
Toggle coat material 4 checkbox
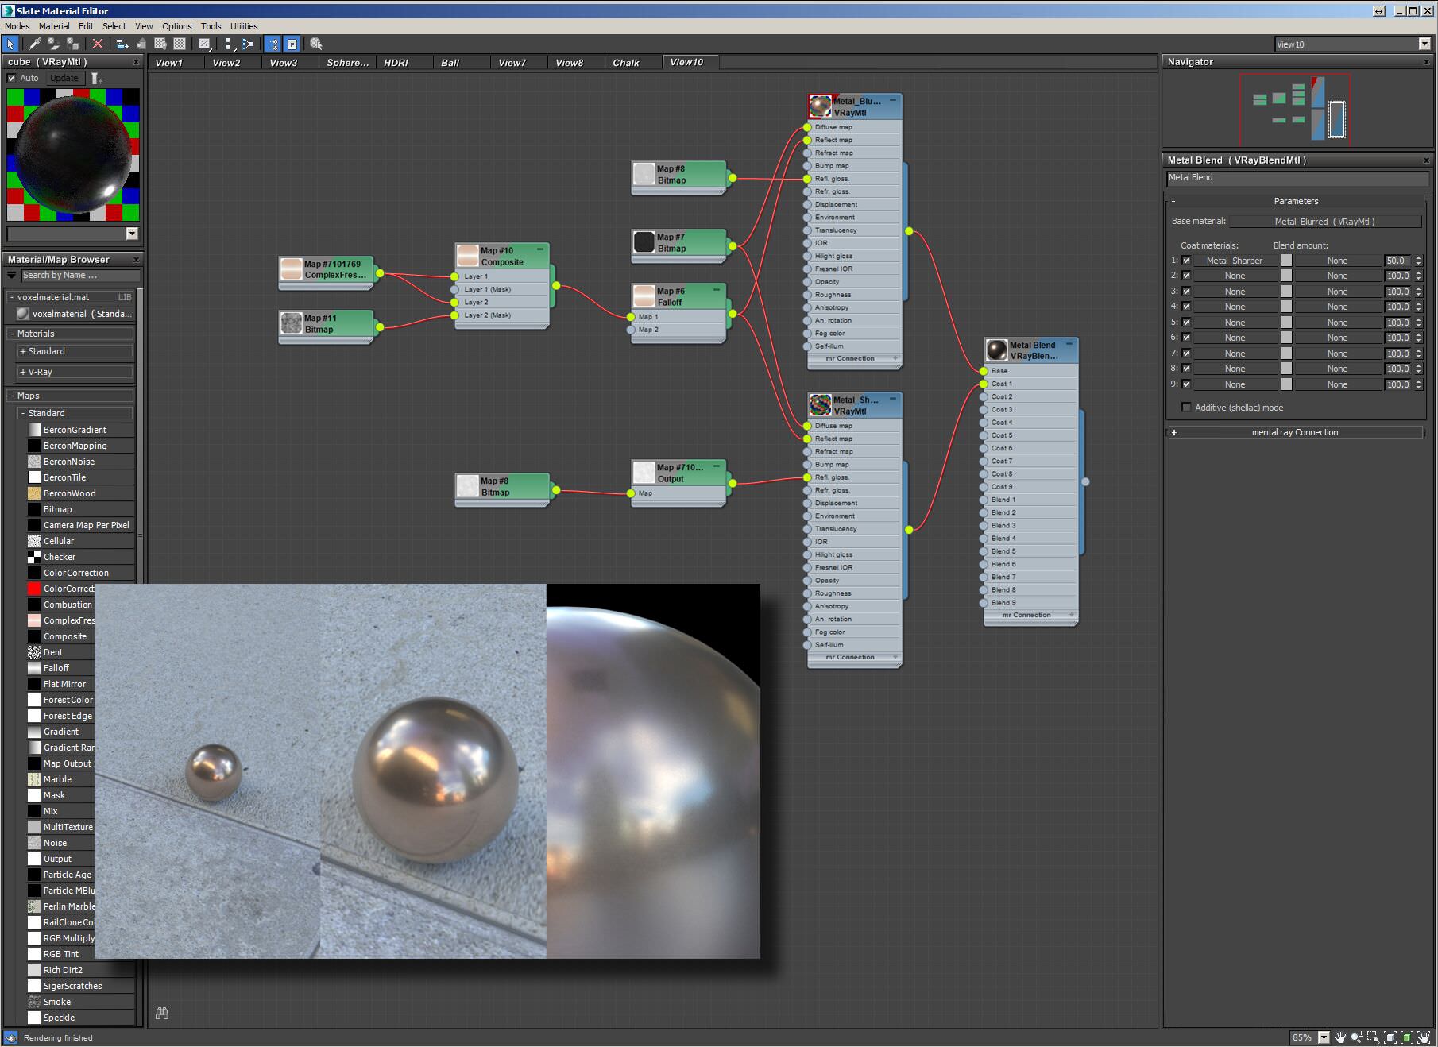(x=1186, y=307)
